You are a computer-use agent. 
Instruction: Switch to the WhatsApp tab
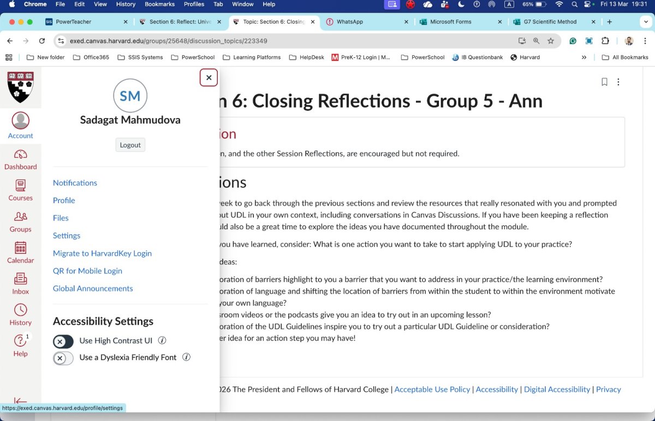point(367,22)
